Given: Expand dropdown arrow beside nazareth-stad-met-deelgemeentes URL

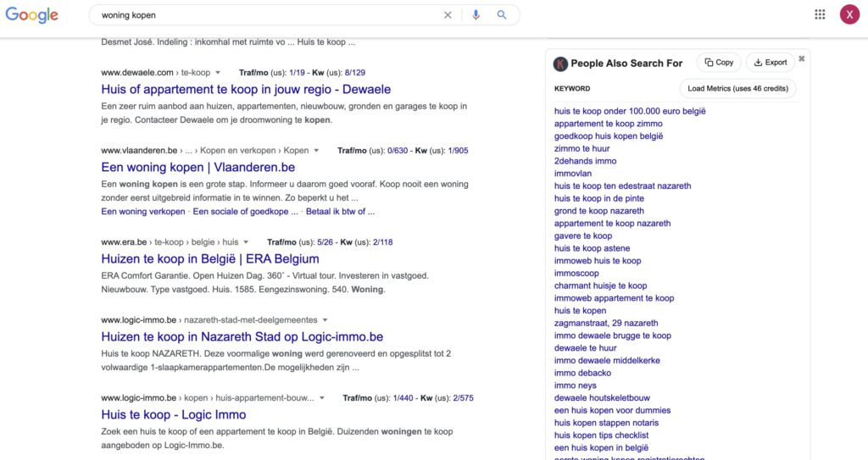Looking at the screenshot, I should (325, 320).
